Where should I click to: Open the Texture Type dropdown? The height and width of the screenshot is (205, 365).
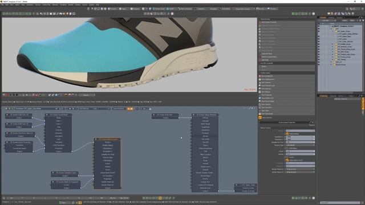(301, 145)
